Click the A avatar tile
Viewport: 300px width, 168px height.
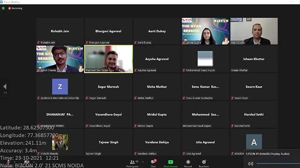coord(254,142)
